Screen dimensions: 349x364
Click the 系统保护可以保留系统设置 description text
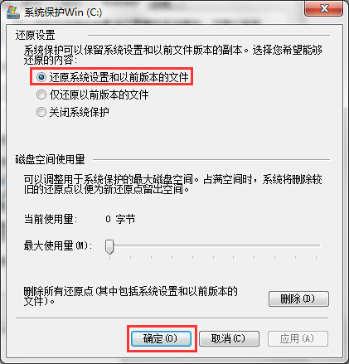(x=173, y=55)
